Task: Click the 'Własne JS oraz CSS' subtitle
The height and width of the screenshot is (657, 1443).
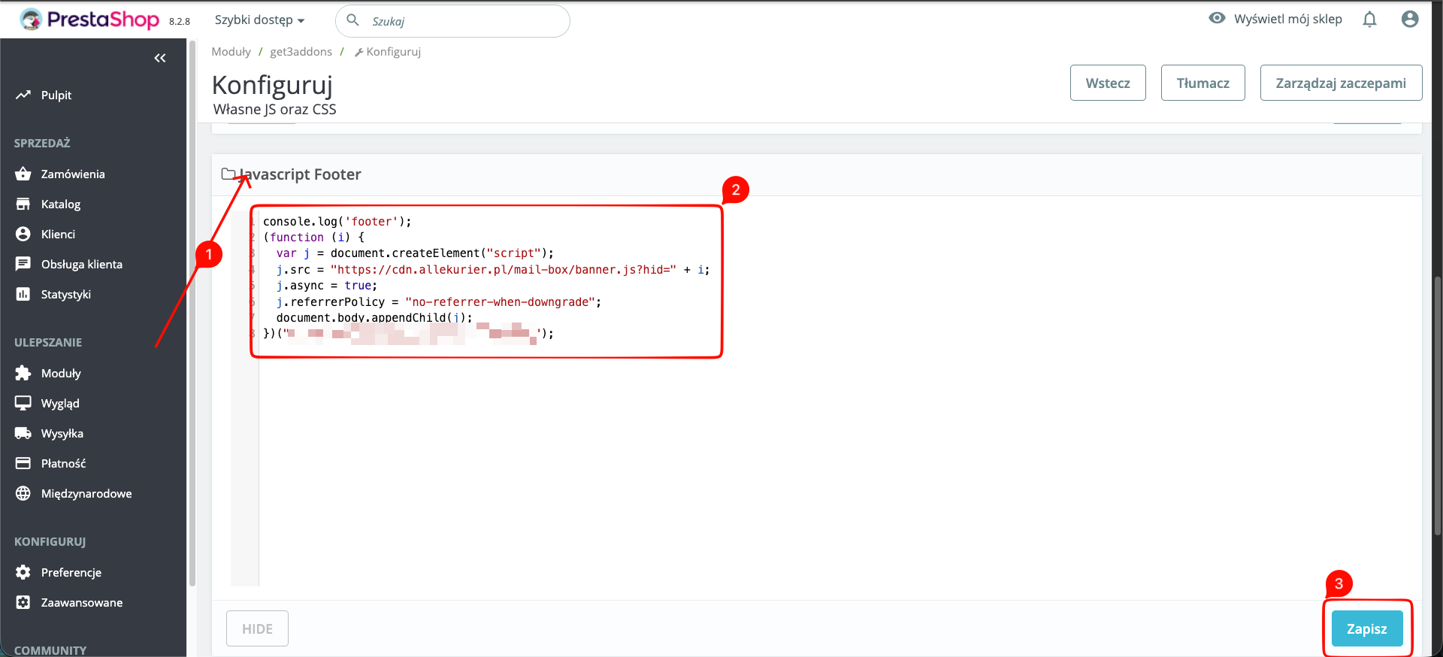Action: click(x=274, y=109)
